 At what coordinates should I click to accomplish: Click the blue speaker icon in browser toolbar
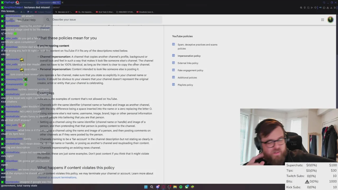320,8
